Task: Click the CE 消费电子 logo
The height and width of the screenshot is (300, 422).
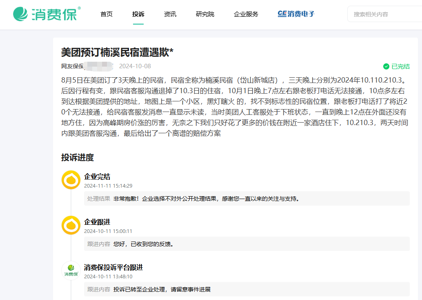Action: (x=296, y=13)
